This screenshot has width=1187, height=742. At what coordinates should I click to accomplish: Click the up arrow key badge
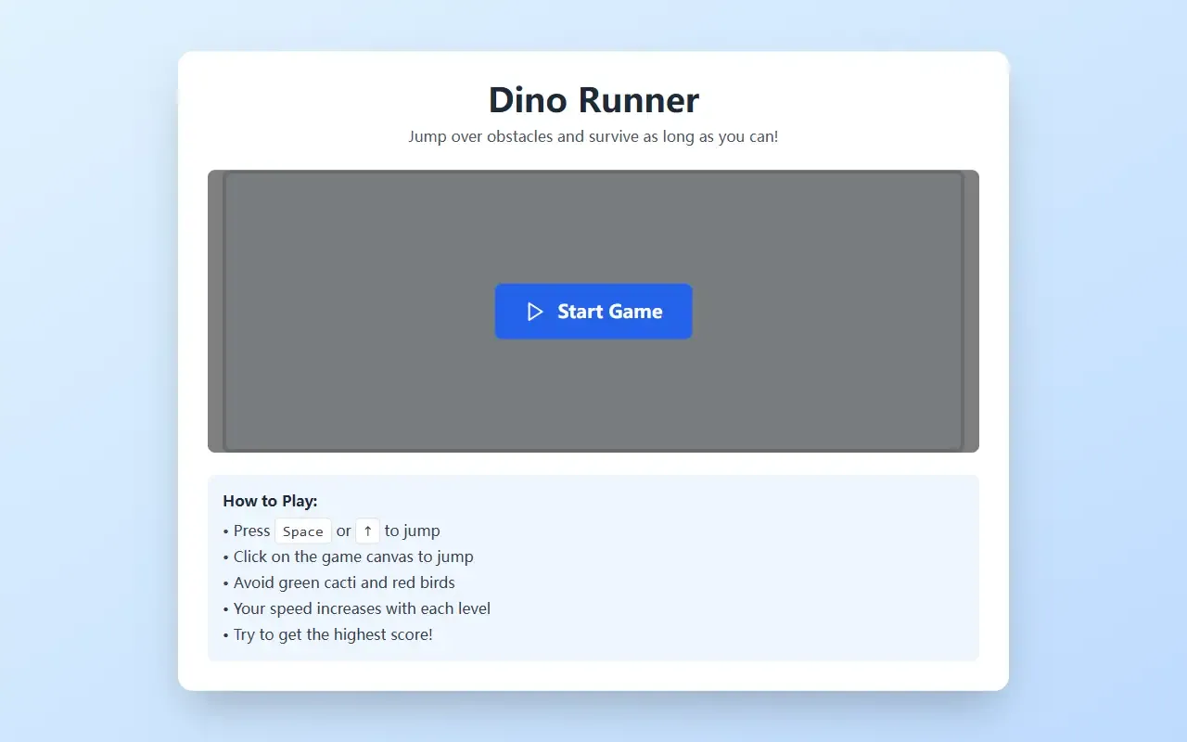point(368,531)
